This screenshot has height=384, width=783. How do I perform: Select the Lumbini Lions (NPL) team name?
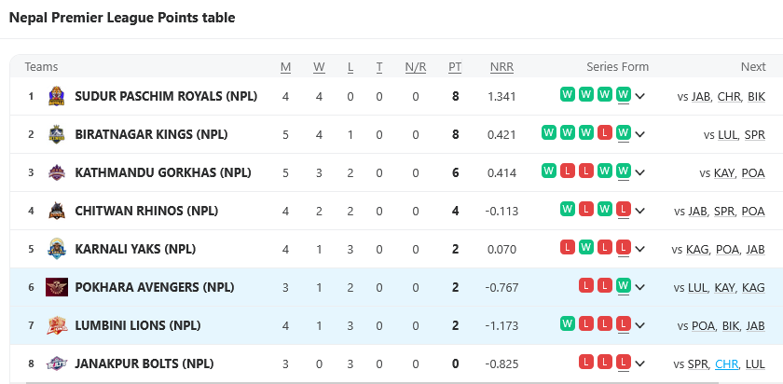click(138, 325)
